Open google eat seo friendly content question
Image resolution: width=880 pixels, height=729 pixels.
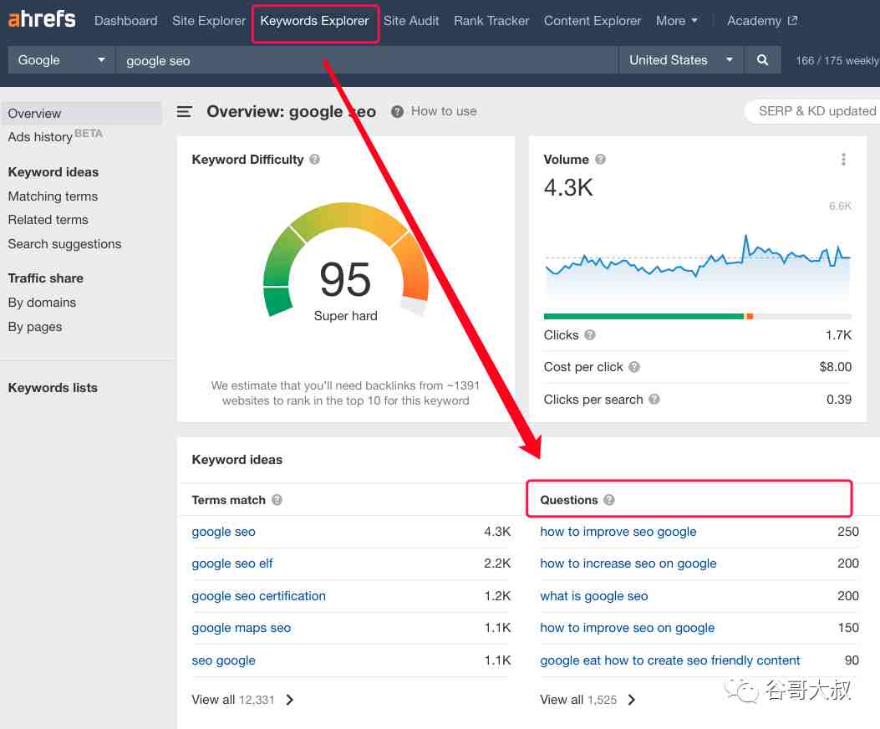pos(670,660)
